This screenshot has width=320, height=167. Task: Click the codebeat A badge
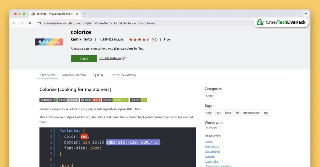point(48,100)
